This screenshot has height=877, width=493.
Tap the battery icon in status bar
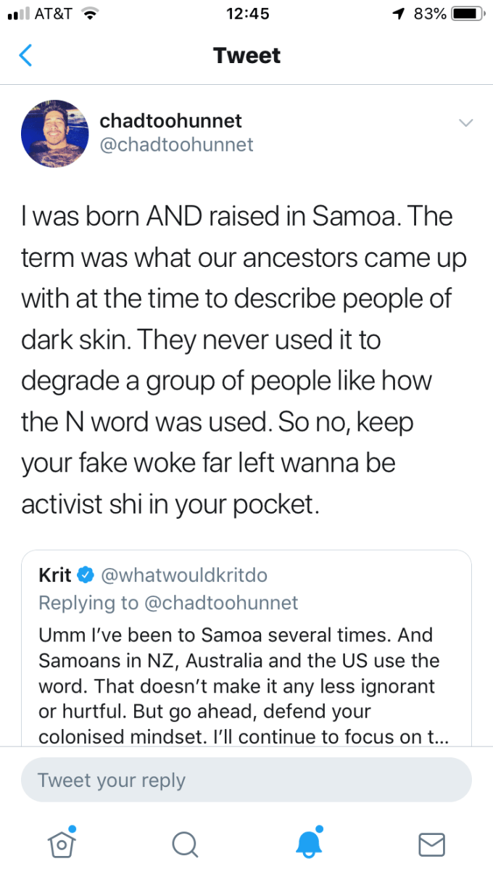point(468,15)
